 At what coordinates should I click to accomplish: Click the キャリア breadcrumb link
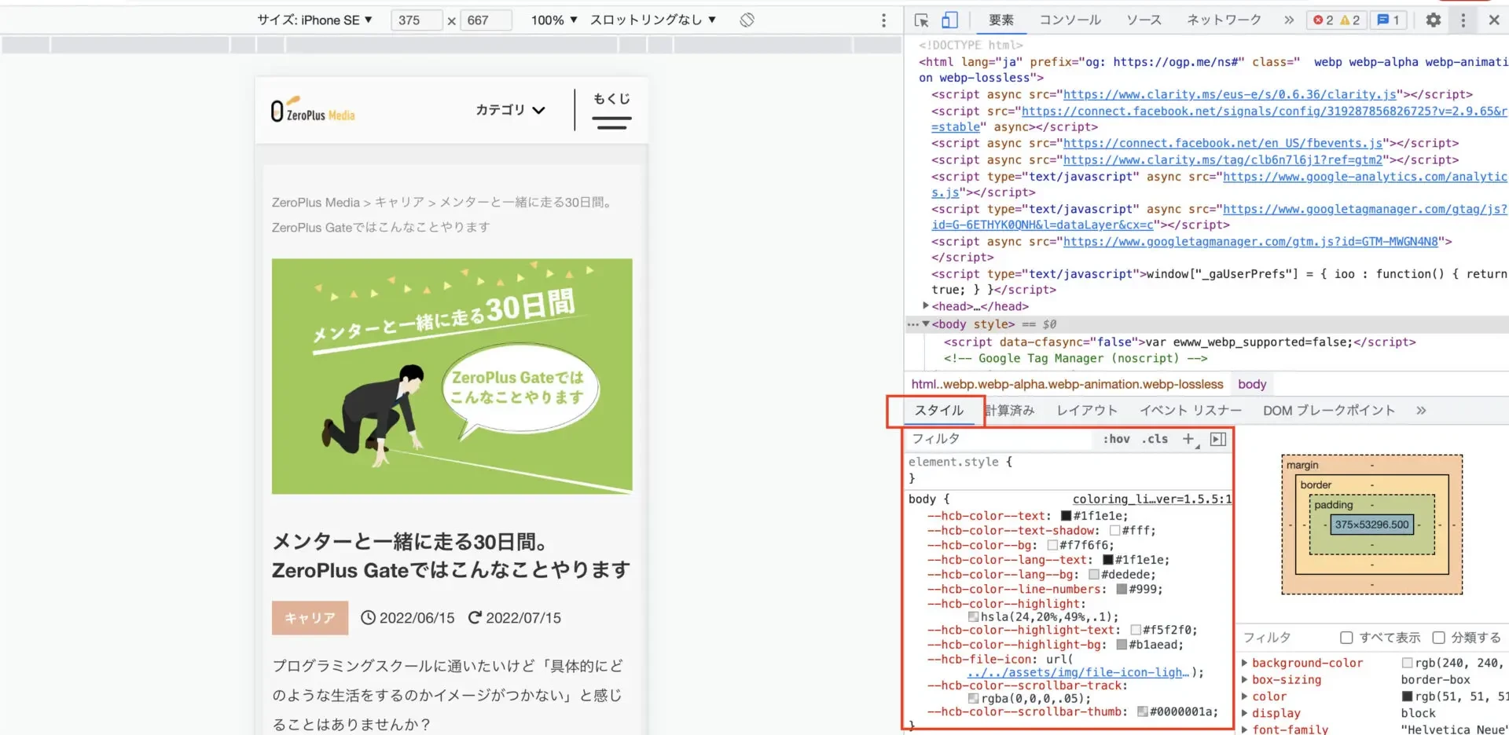[399, 203]
